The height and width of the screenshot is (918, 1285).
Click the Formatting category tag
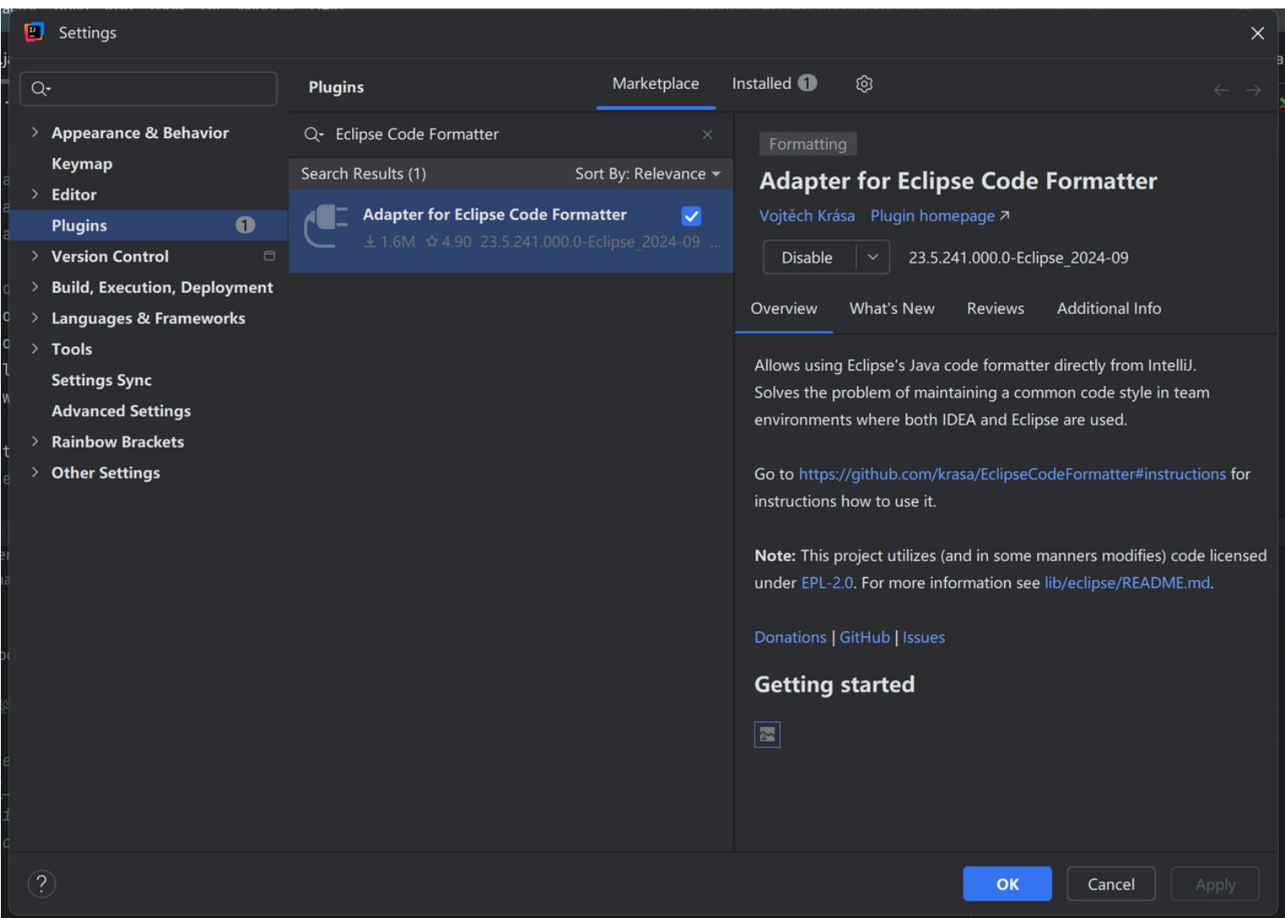tap(808, 144)
